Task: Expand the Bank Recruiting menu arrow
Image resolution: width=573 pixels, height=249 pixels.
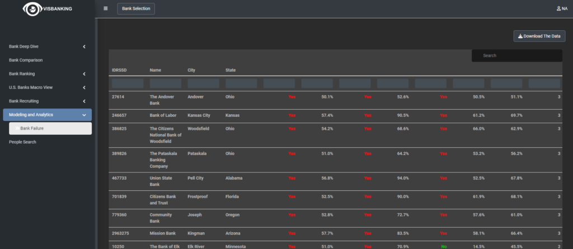Action: (x=84, y=101)
